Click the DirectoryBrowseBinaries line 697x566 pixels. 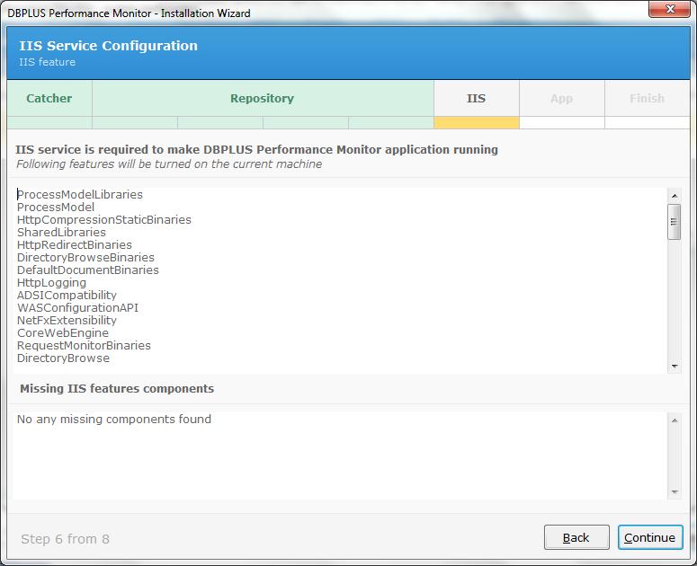85,258
